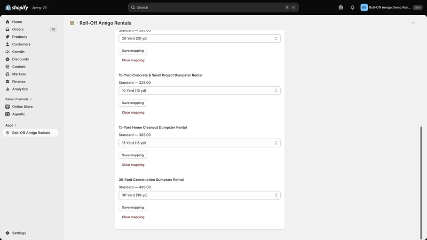Open the three-dot more actions menu
The image size is (427, 240).
tap(413, 23)
